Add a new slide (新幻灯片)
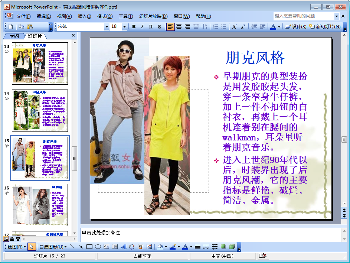 325,27
